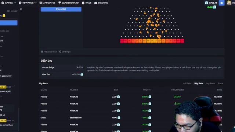Click the balance 7,766.45 display

211,3
